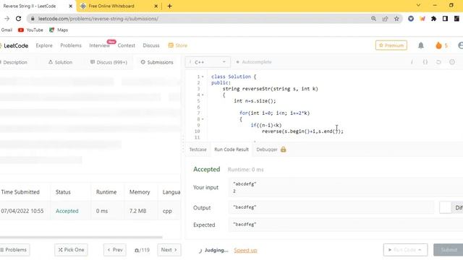The width and height of the screenshot is (463, 260).
Task: Open the Debugger tab
Action: [x=267, y=149]
